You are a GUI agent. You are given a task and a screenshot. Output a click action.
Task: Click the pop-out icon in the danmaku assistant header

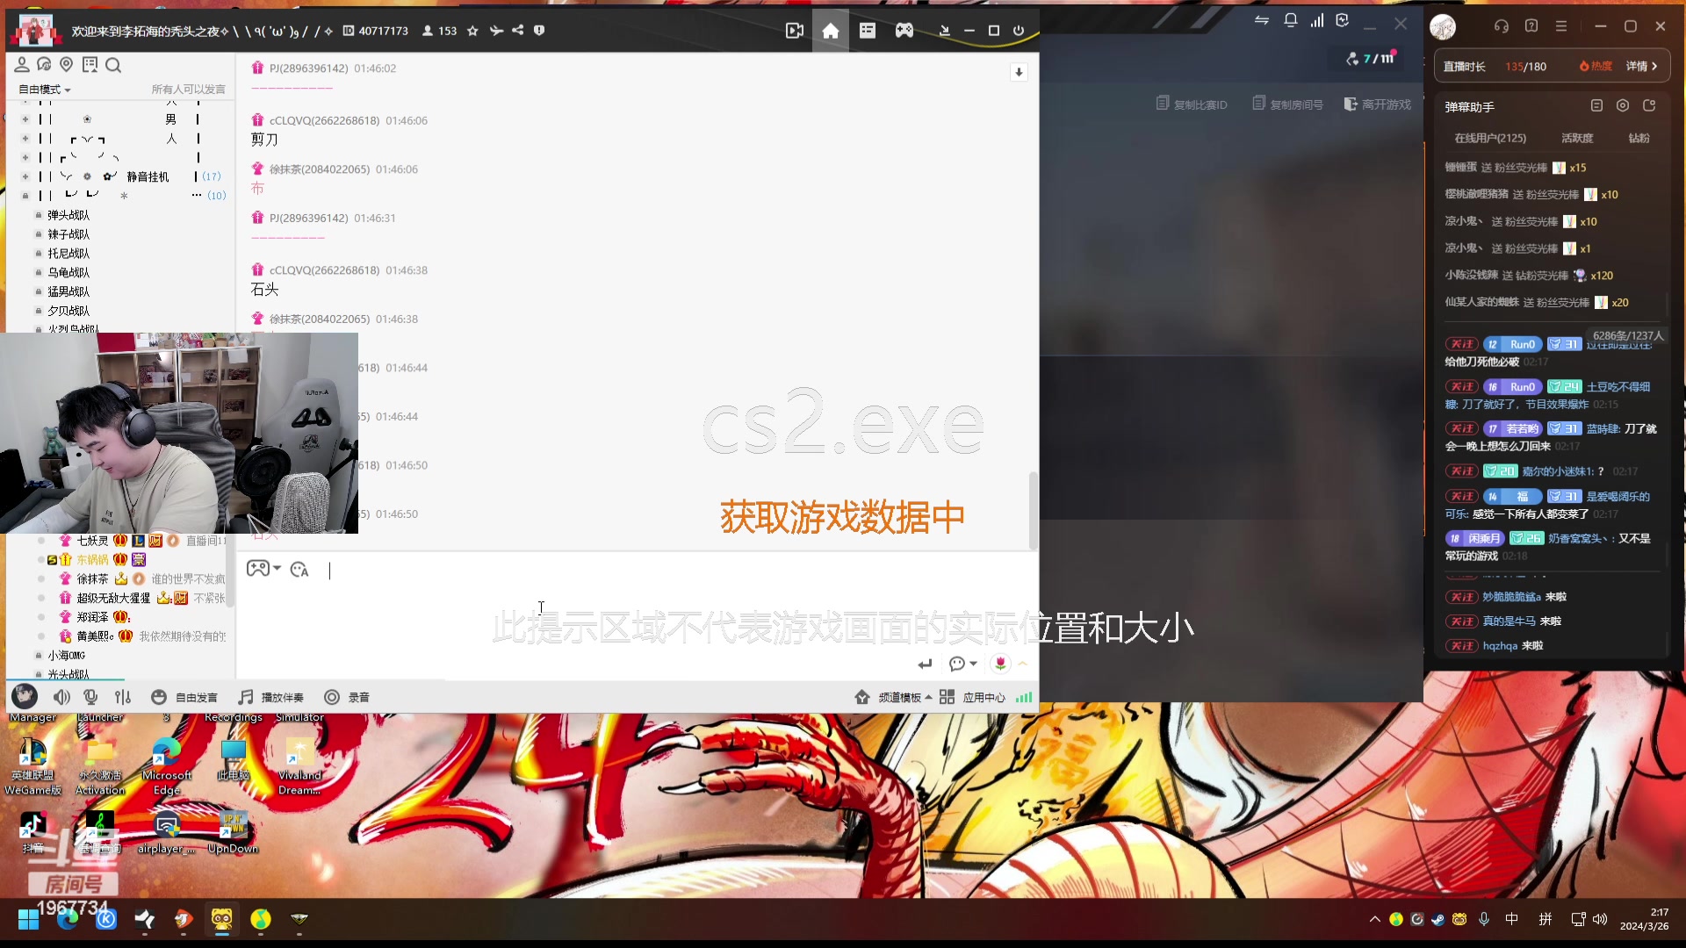(1649, 106)
